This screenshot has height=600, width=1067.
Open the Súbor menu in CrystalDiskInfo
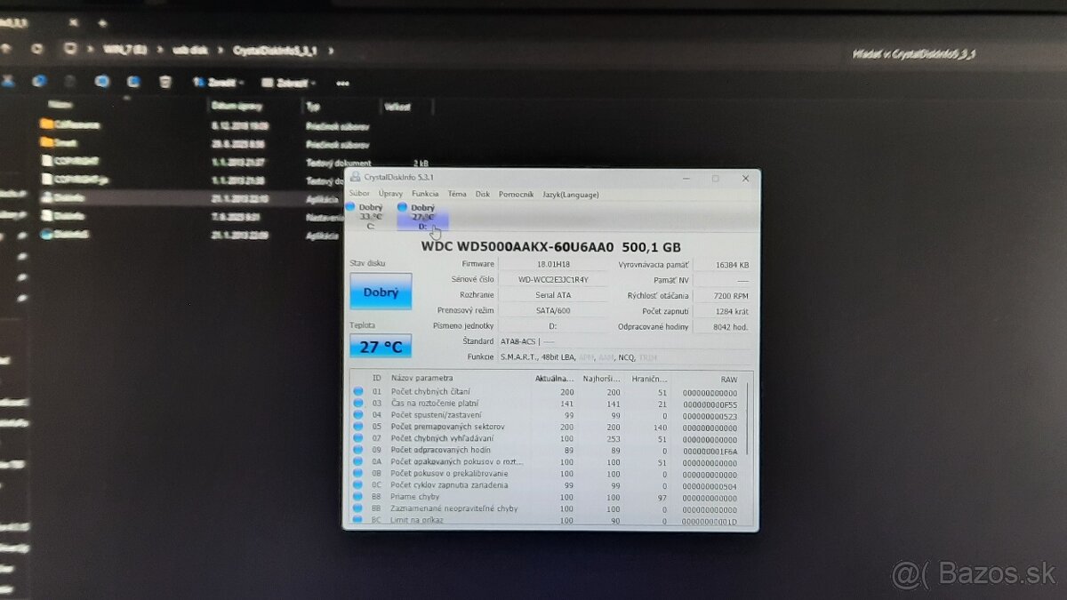point(359,194)
